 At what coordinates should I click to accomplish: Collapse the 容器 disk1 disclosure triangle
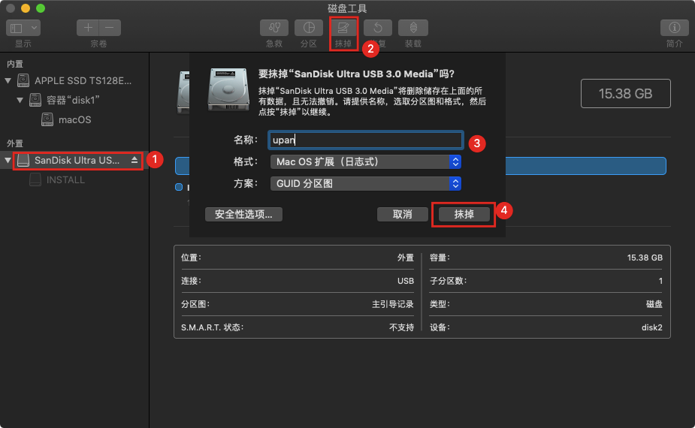pos(20,100)
